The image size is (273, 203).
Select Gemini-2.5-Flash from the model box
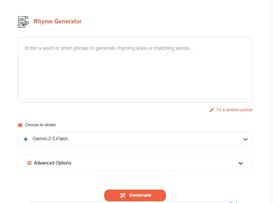pyautogui.click(x=135, y=139)
